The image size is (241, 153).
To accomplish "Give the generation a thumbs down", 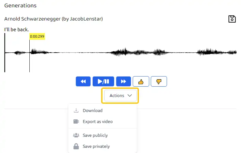I will tap(159, 81).
